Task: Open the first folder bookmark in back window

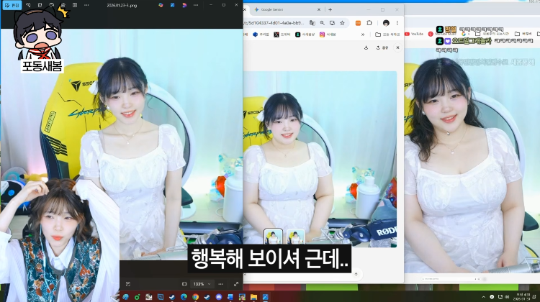Action: tap(492, 34)
